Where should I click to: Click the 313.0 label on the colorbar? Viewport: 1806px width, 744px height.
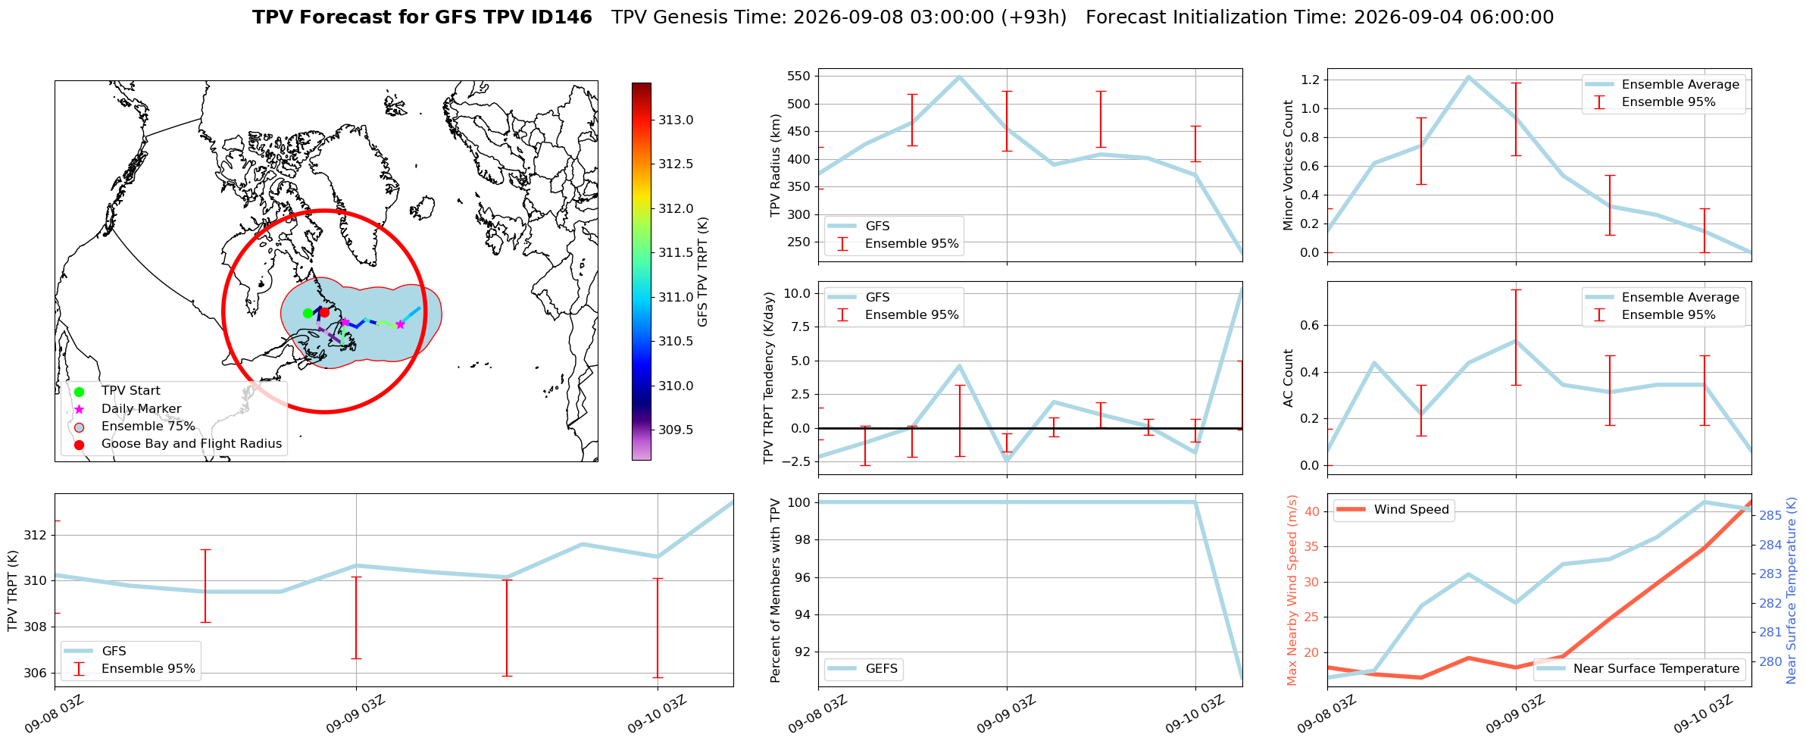(x=676, y=120)
